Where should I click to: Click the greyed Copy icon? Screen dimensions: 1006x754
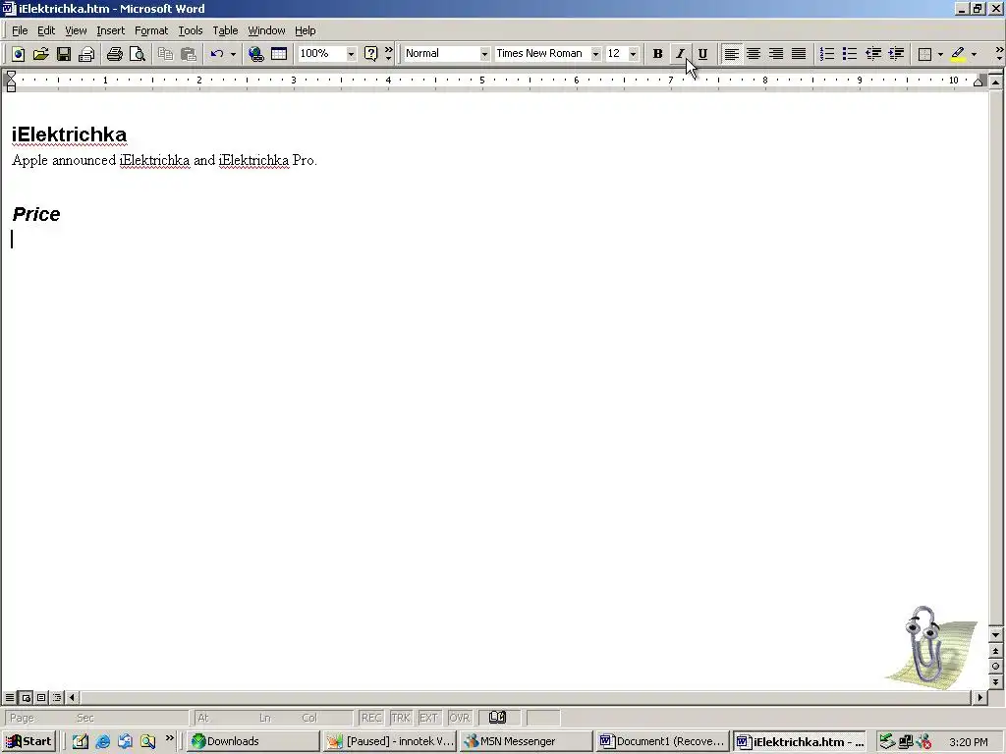tap(165, 54)
